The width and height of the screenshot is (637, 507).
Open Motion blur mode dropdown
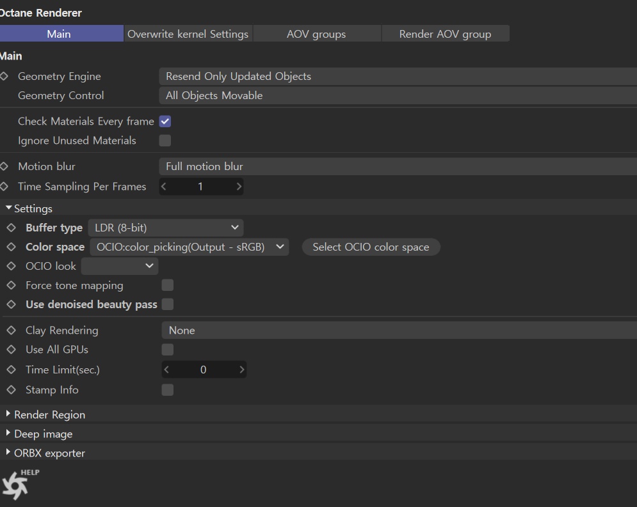coord(398,166)
